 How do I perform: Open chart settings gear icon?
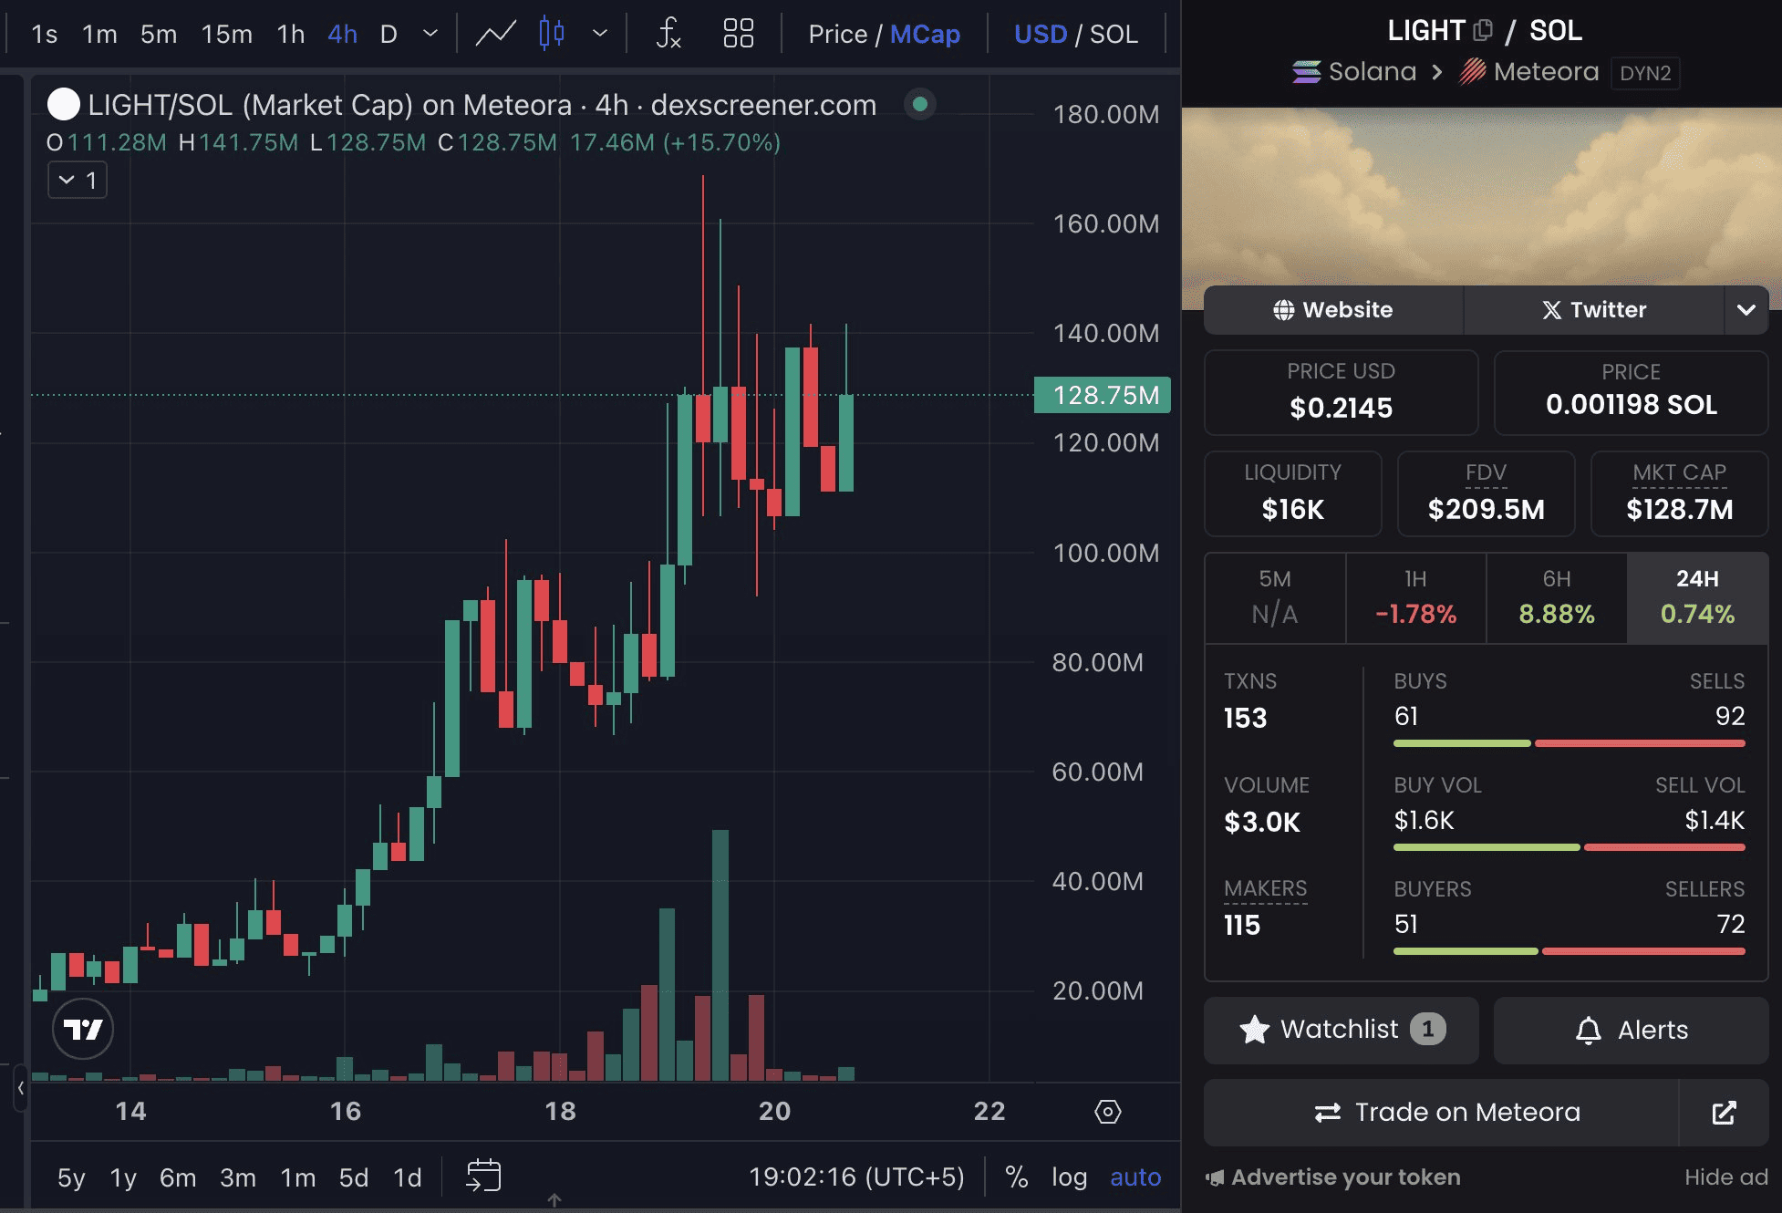tap(1108, 1112)
